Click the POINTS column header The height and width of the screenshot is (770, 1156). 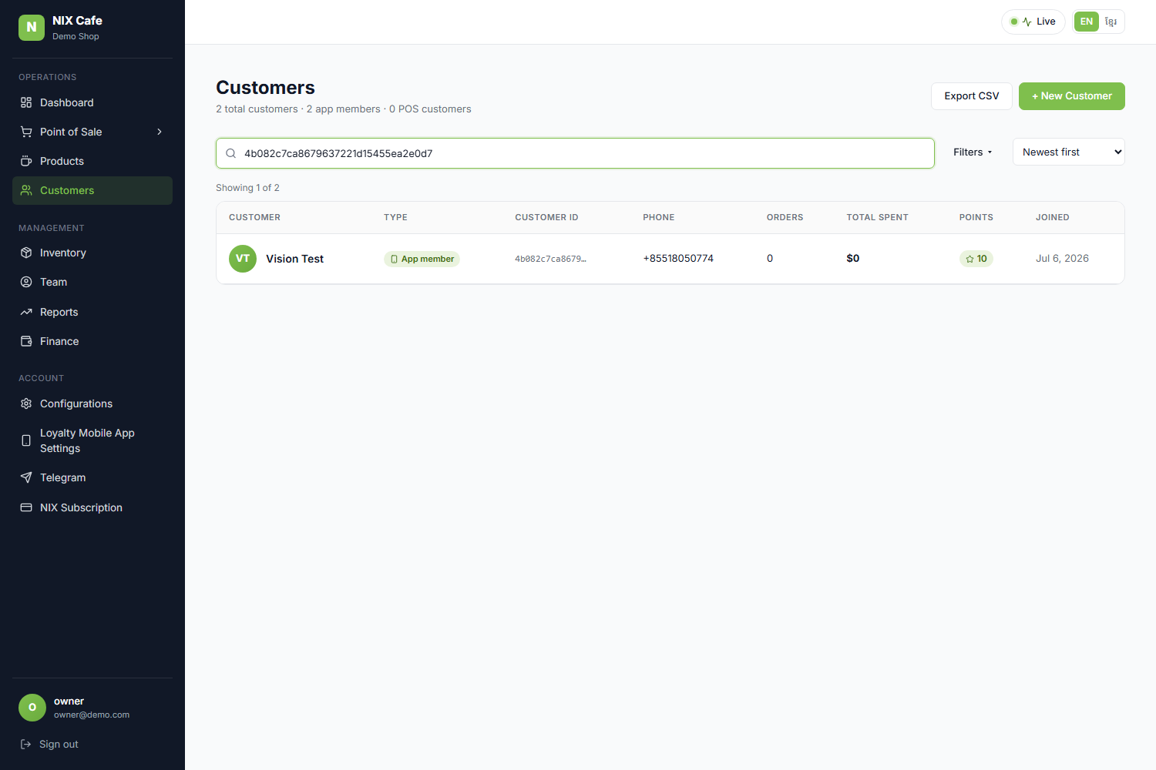[976, 218]
